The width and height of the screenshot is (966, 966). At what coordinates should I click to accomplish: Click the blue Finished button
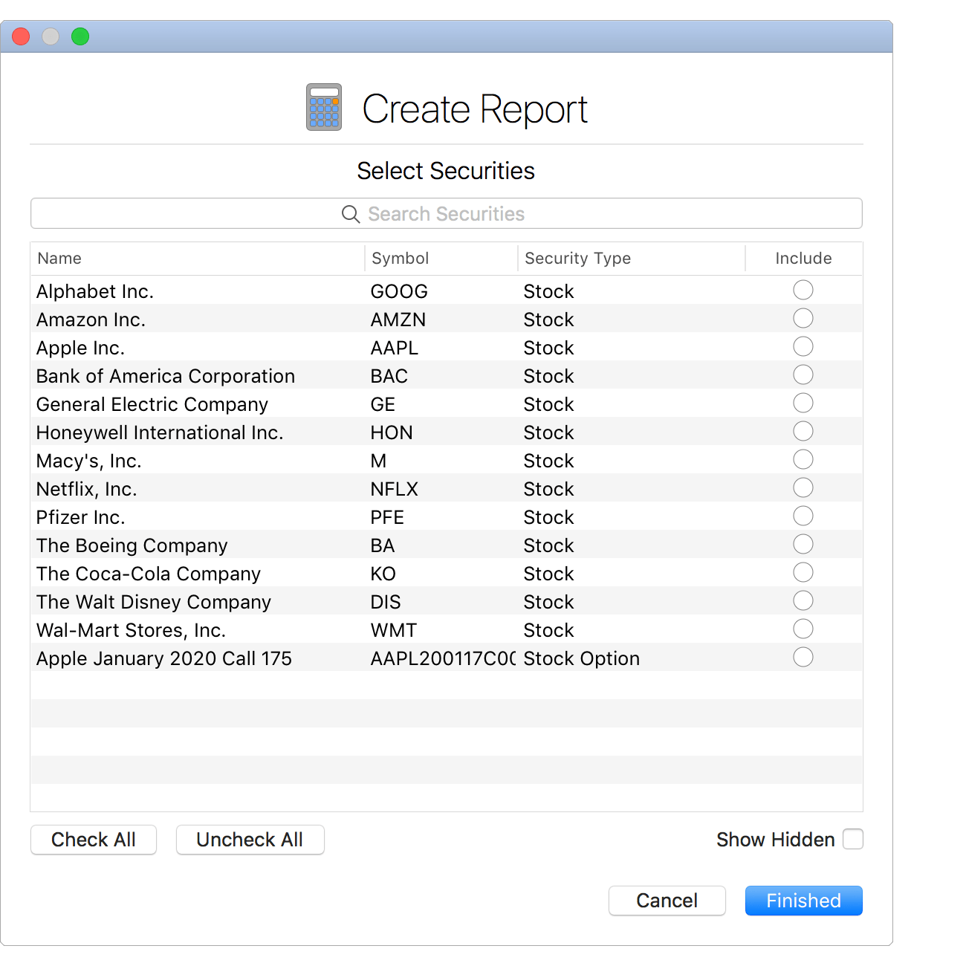coord(803,901)
